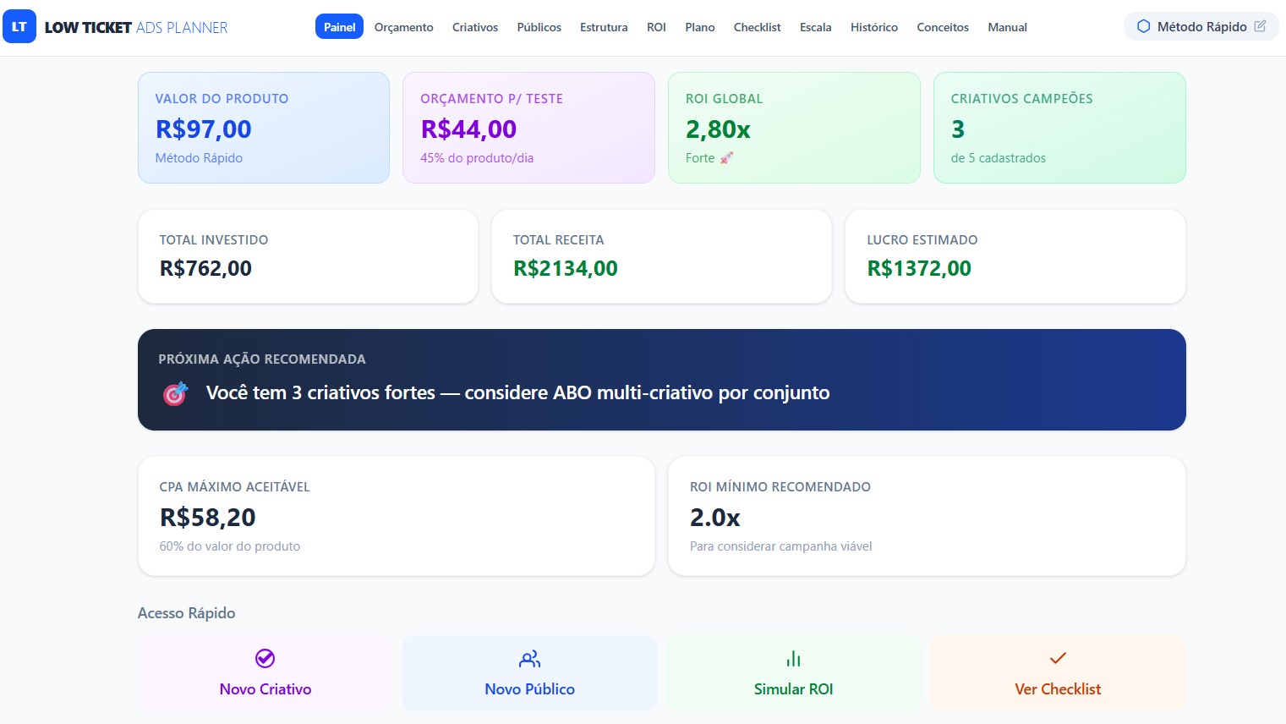Open the Histórico tab
Viewport: 1286px width, 724px height.
click(x=874, y=27)
